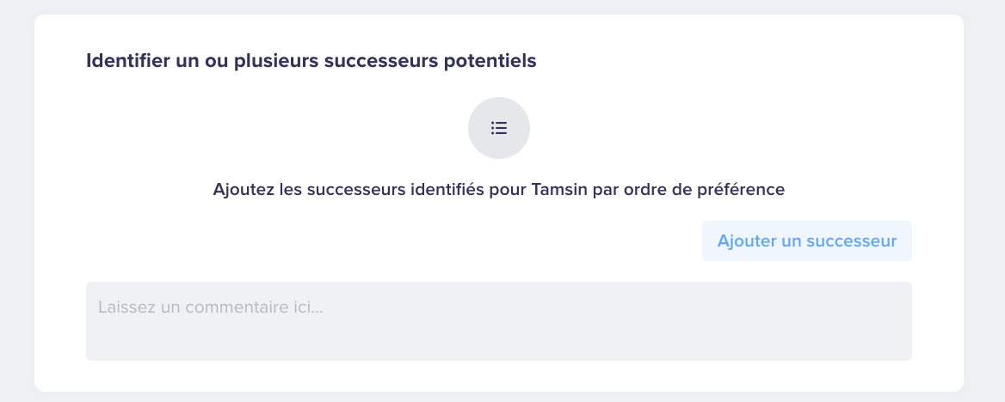Click the gray circular list placeholder
This screenshot has width=1005, height=402.
click(x=499, y=128)
